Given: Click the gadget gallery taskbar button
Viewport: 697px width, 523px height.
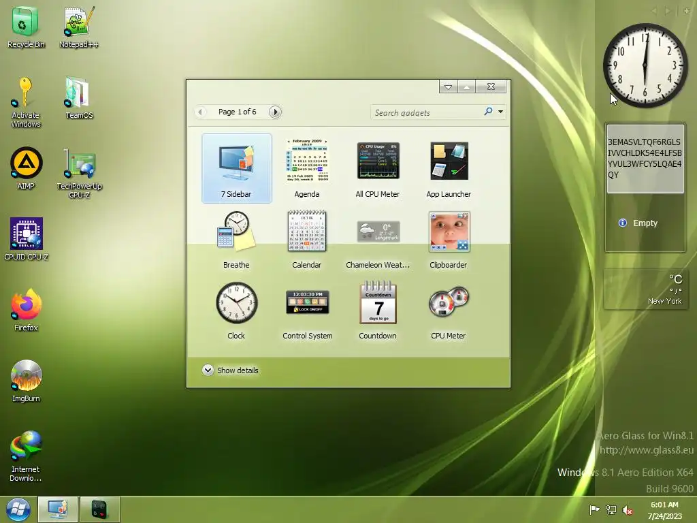Looking at the screenshot, I should 58,509.
